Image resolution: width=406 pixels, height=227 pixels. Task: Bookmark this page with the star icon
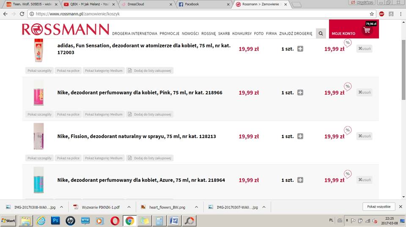pos(372,14)
